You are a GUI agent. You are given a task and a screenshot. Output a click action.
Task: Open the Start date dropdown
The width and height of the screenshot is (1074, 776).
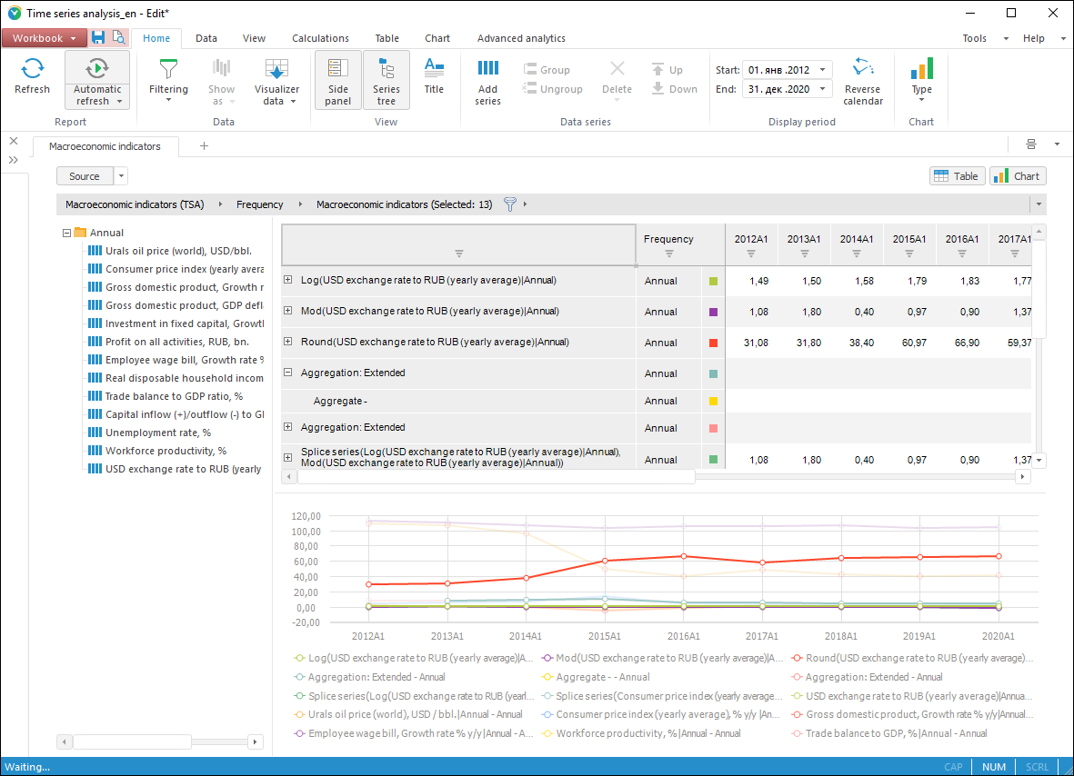[822, 70]
